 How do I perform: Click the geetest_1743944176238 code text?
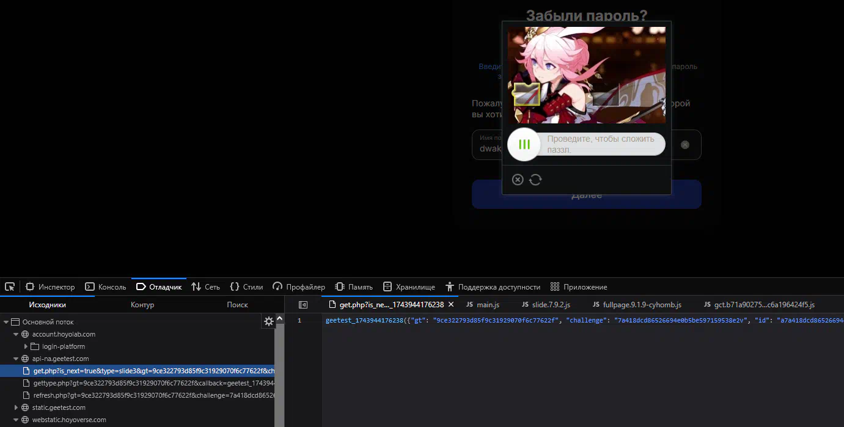click(x=364, y=320)
